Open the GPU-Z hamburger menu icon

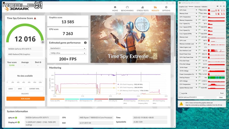tap(224, 6)
